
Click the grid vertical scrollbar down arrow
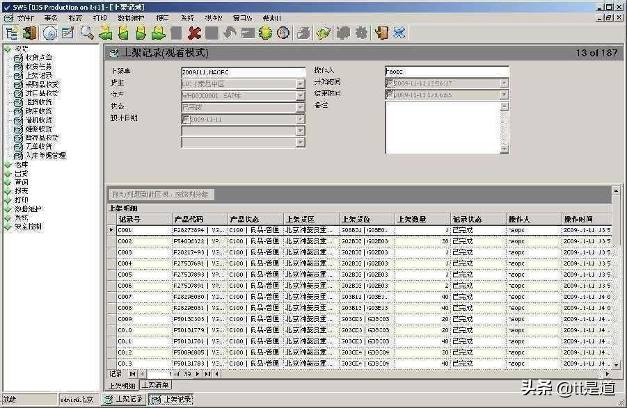(616, 364)
